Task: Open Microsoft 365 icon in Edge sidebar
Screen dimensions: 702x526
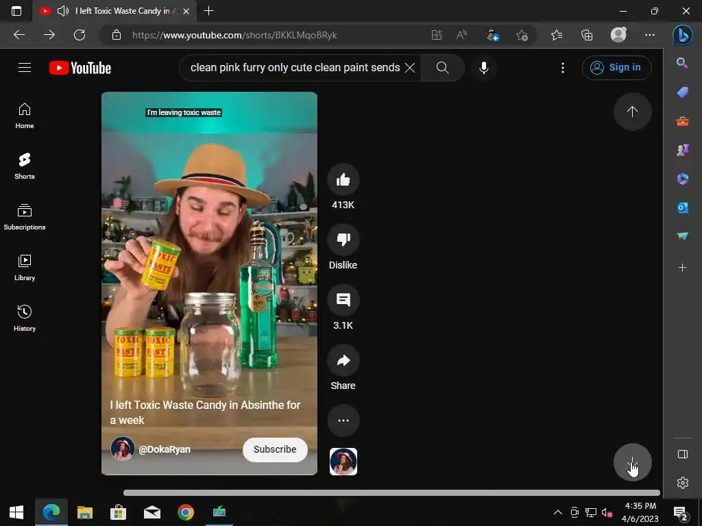Action: pos(682,179)
